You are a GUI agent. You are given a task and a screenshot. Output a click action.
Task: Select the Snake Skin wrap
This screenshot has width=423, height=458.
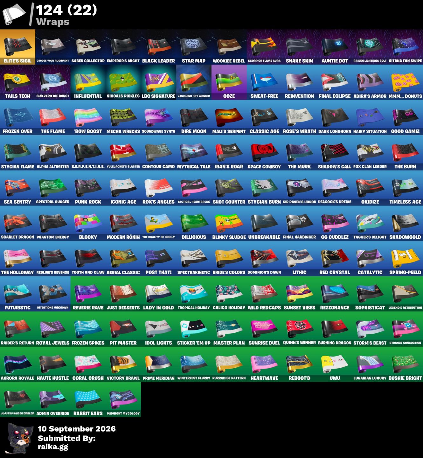(300, 47)
